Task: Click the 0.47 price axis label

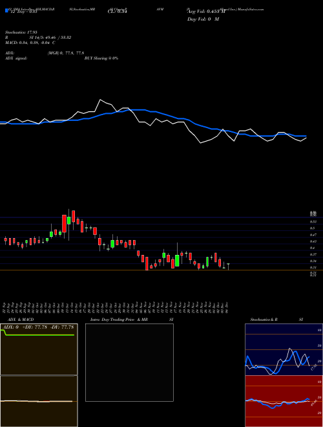Action: [x=313, y=235]
